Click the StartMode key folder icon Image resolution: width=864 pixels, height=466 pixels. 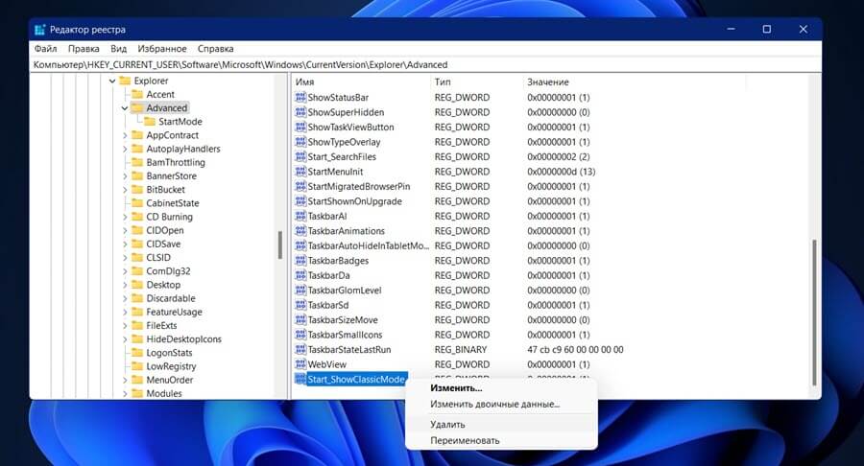[150, 122]
